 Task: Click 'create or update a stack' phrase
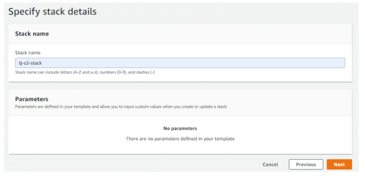click(x=205, y=107)
